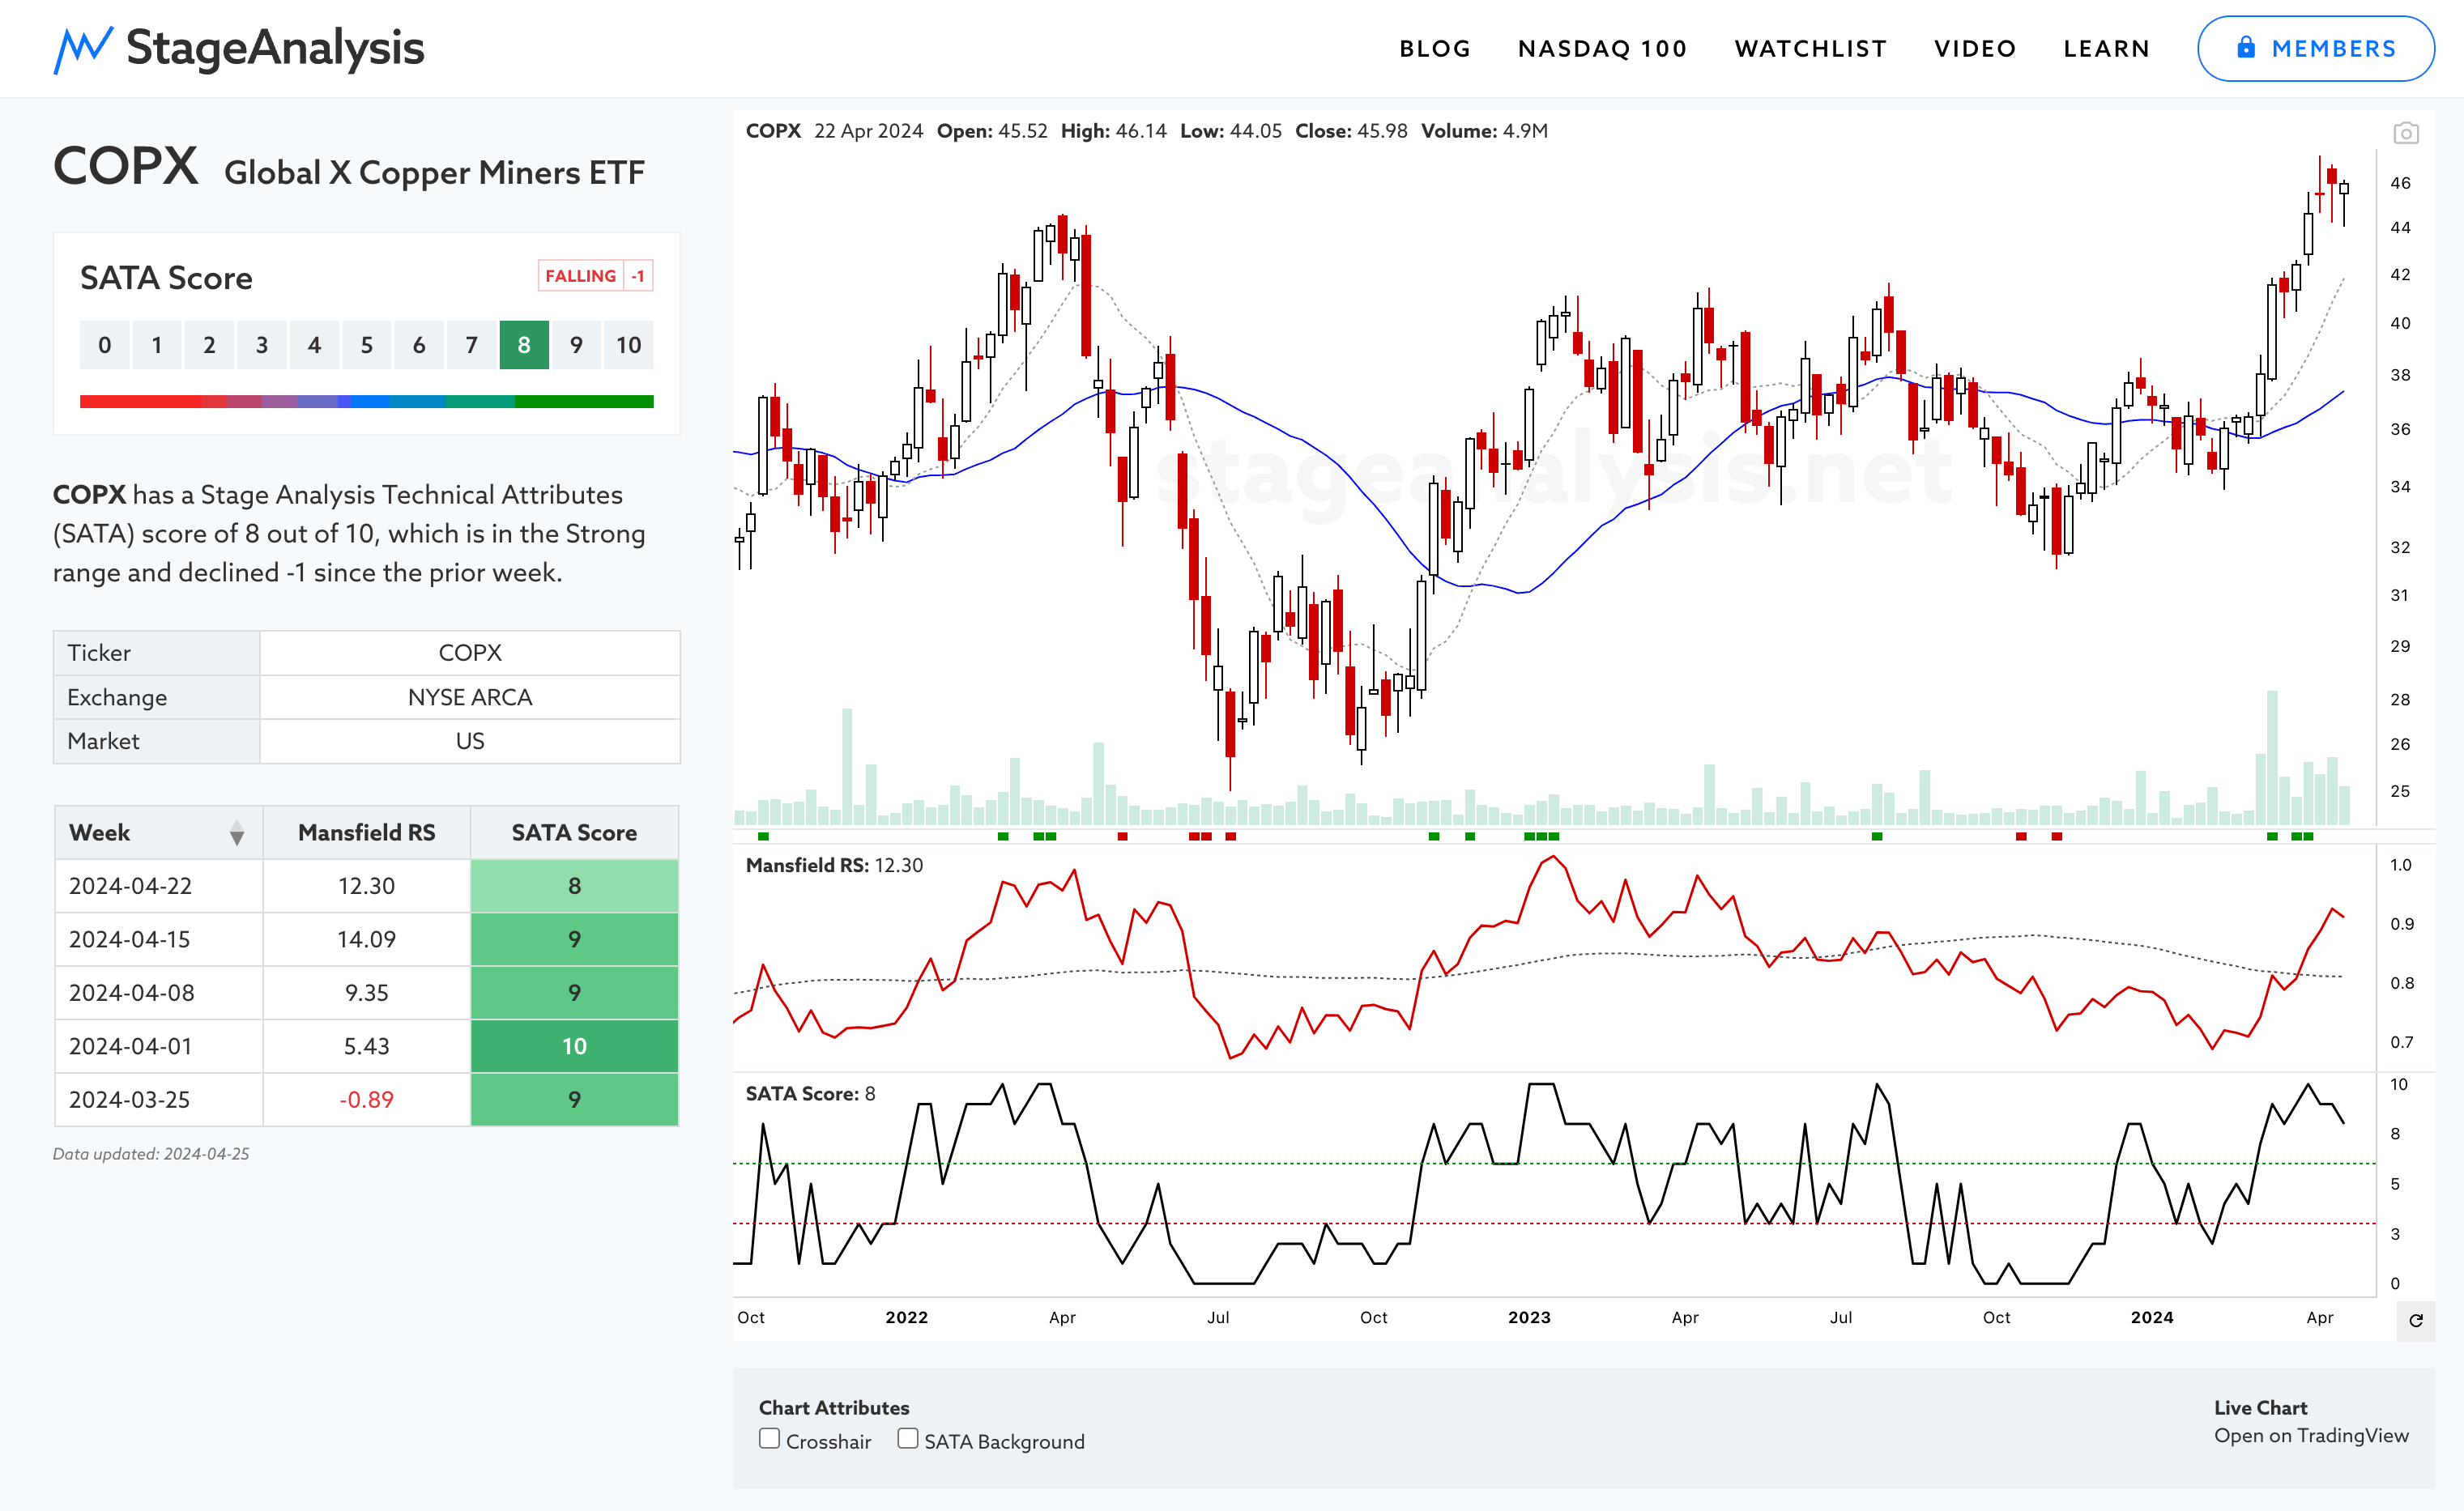Click the 2023 label on time axis
This screenshot has width=2464, height=1511.
1529,1318
